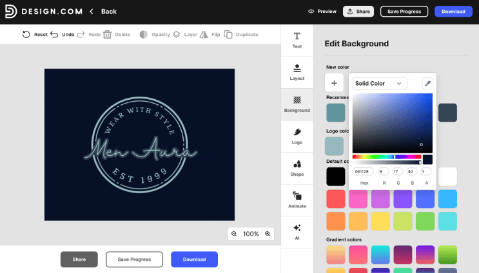The width and height of the screenshot is (479, 273).
Task: Click the A alpha input field
Action: click(426, 171)
